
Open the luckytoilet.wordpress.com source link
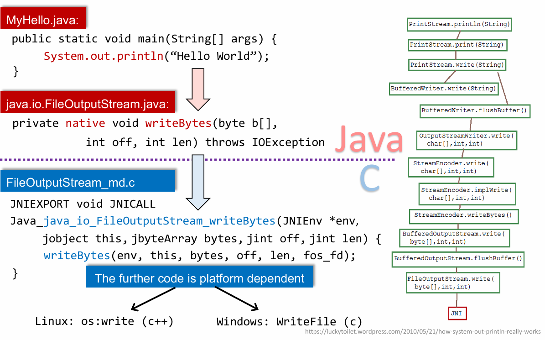422,332
